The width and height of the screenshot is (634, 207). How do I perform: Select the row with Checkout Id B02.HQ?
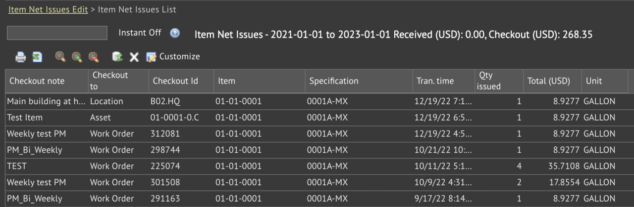(317, 101)
